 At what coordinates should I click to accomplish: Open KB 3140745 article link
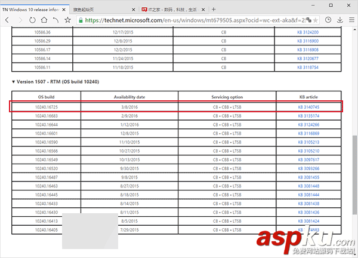click(x=308, y=107)
